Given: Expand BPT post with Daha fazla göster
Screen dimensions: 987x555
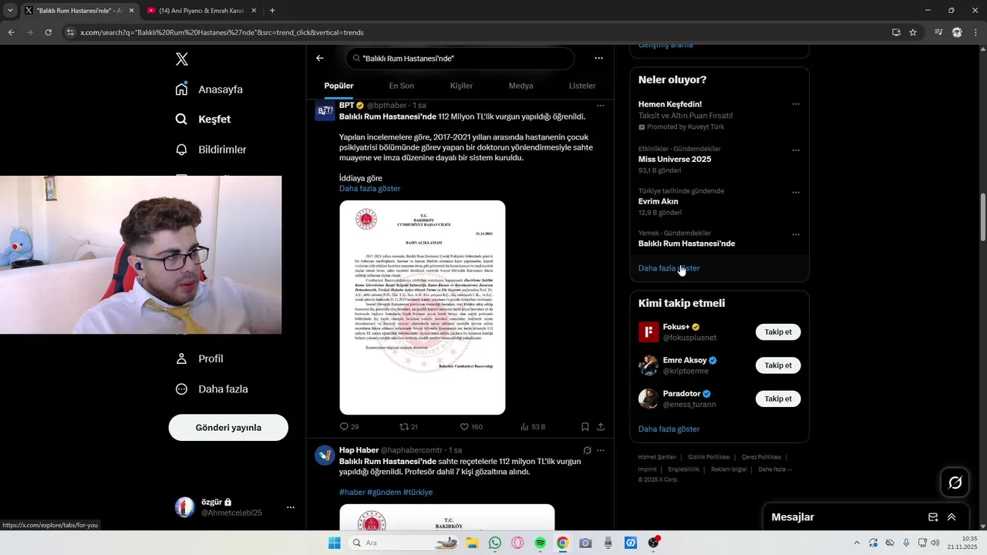Looking at the screenshot, I should (x=370, y=189).
